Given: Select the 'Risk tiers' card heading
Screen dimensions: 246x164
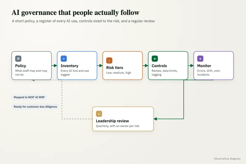Looking at the screenshot, I should [x=114, y=68].
